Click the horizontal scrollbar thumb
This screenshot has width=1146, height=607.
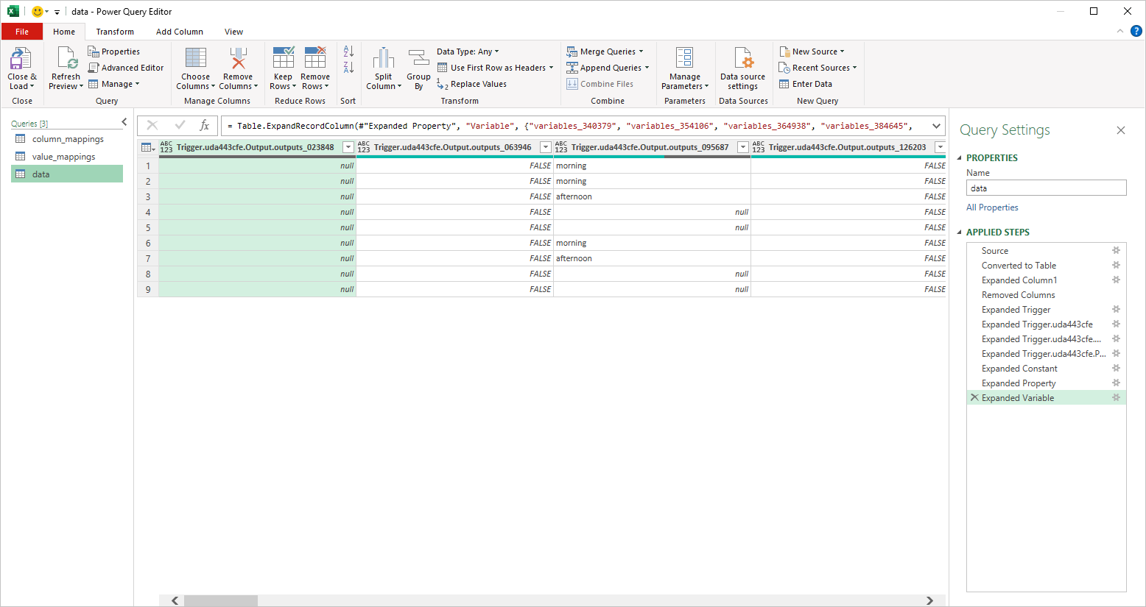(221, 600)
